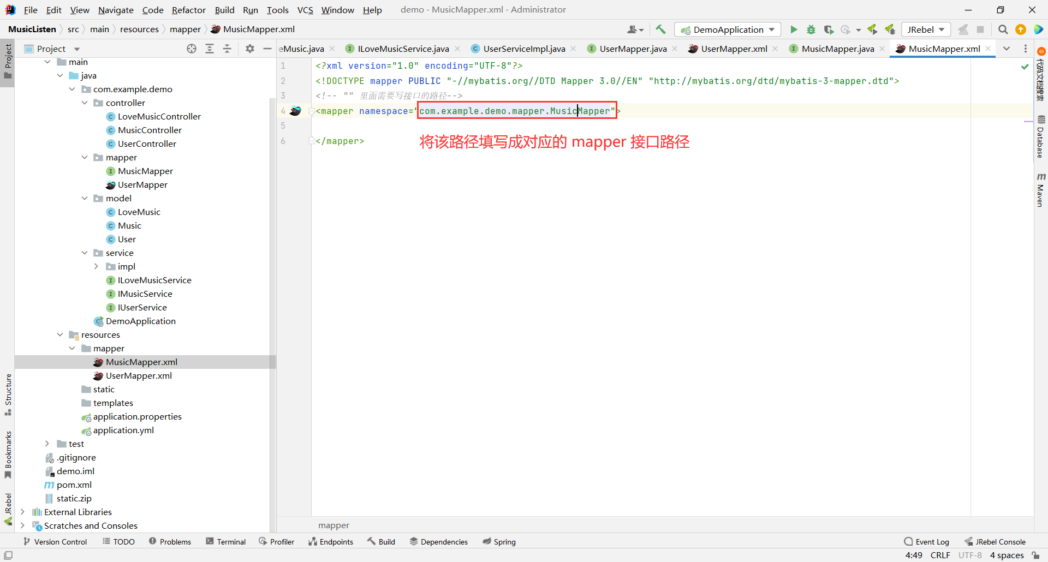The width and height of the screenshot is (1048, 562).
Task: Close the ILoveMusicService.java tab
Action: (457, 49)
